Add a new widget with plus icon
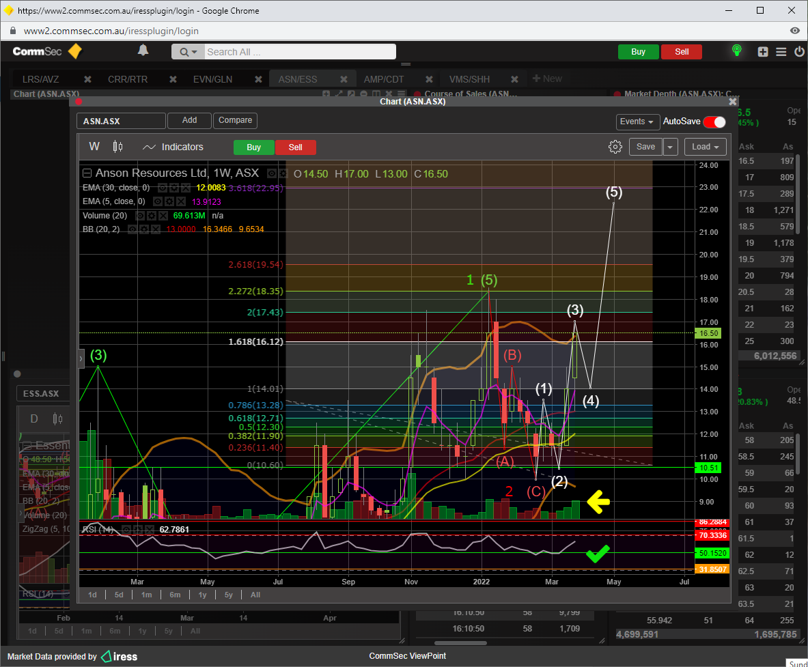 coord(763,52)
